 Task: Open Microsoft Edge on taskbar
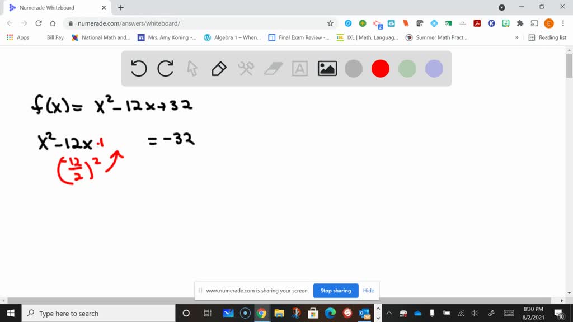click(330, 313)
